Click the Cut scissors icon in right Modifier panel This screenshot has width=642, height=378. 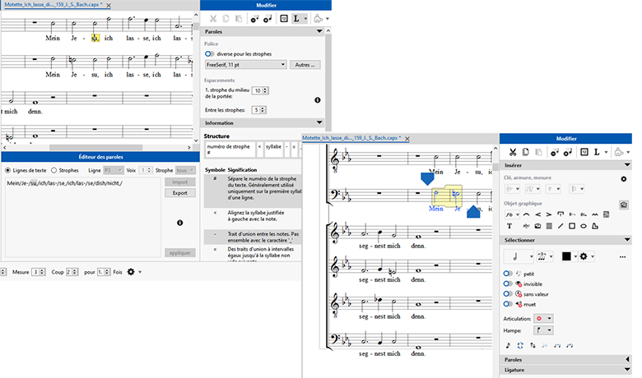point(512,152)
